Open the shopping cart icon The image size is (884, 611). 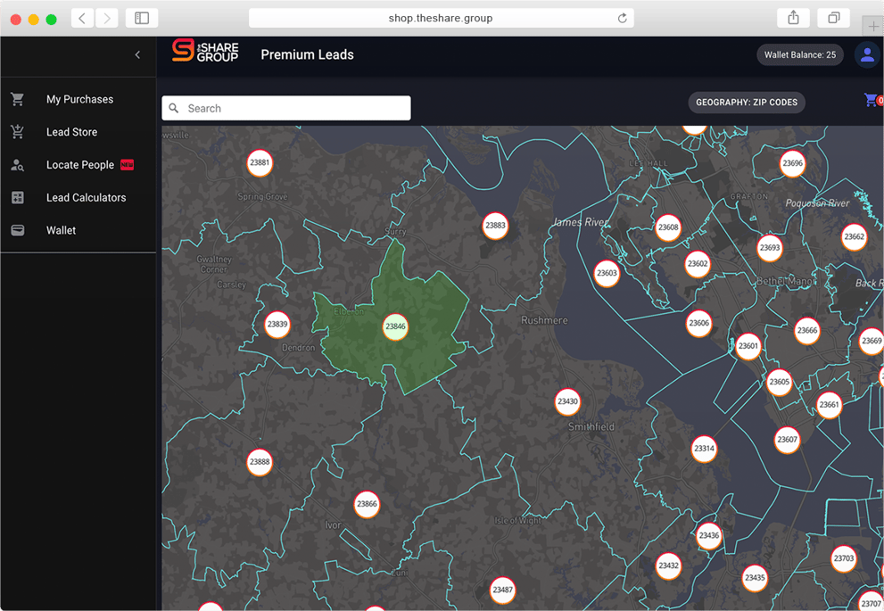(871, 100)
